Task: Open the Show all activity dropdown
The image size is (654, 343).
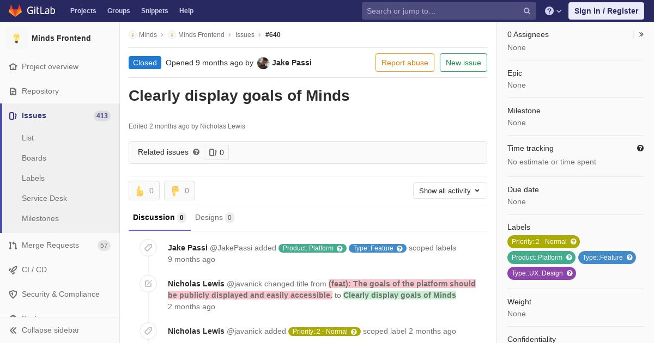Action: pyautogui.click(x=450, y=191)
